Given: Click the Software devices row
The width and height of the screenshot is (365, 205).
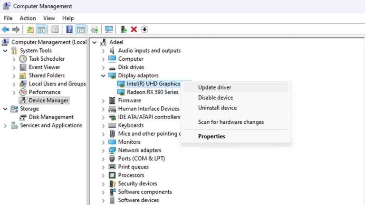Looking at the screenshot, I should point(138,200).
